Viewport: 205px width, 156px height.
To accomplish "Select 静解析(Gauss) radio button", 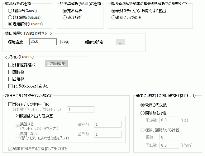I will click(x=10, y=11).
